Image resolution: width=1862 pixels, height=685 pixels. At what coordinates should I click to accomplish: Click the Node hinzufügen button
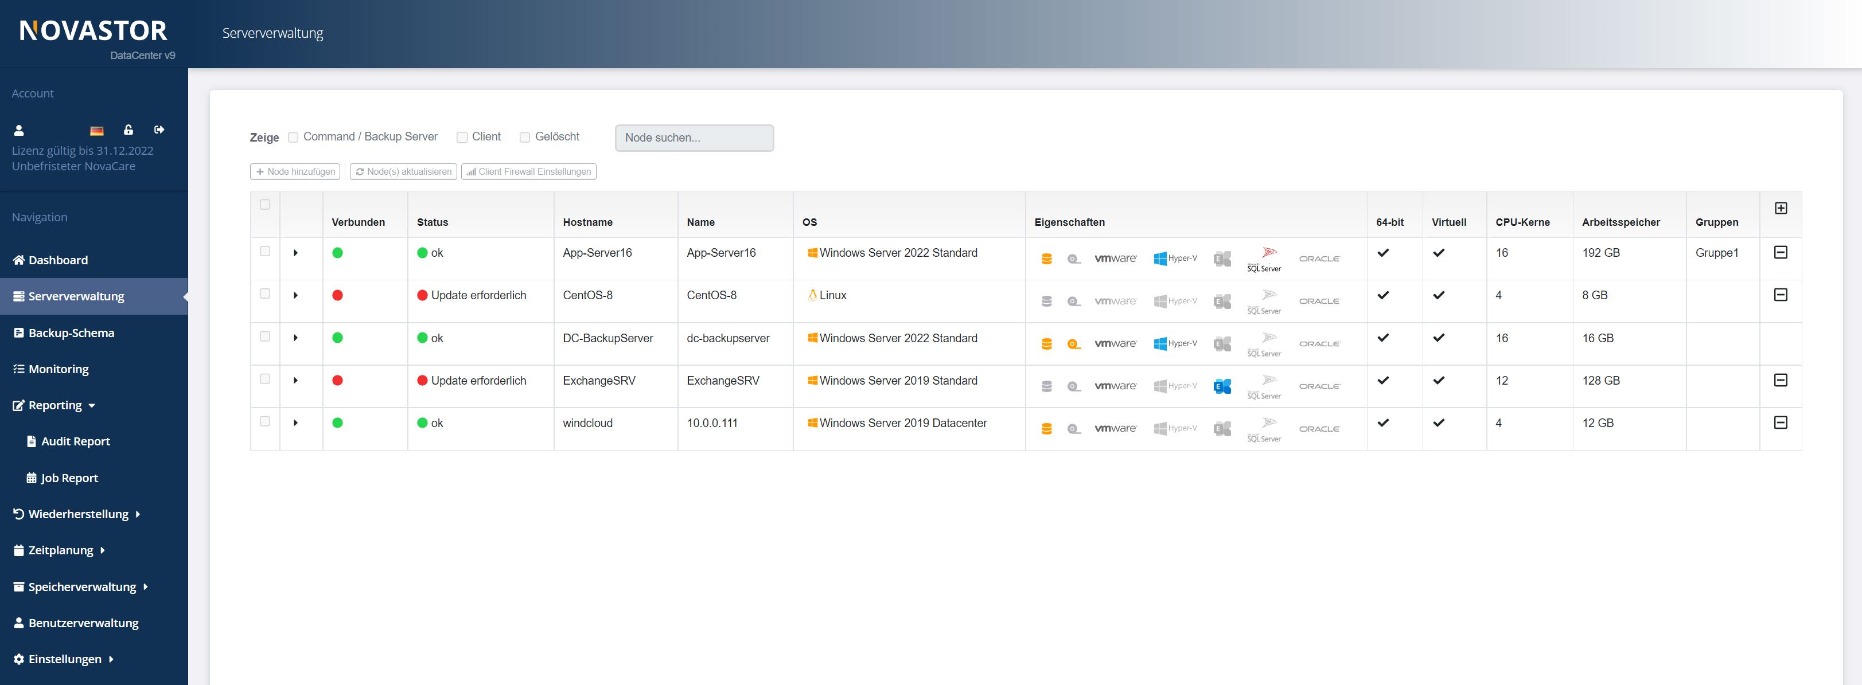tap(294, 172)
